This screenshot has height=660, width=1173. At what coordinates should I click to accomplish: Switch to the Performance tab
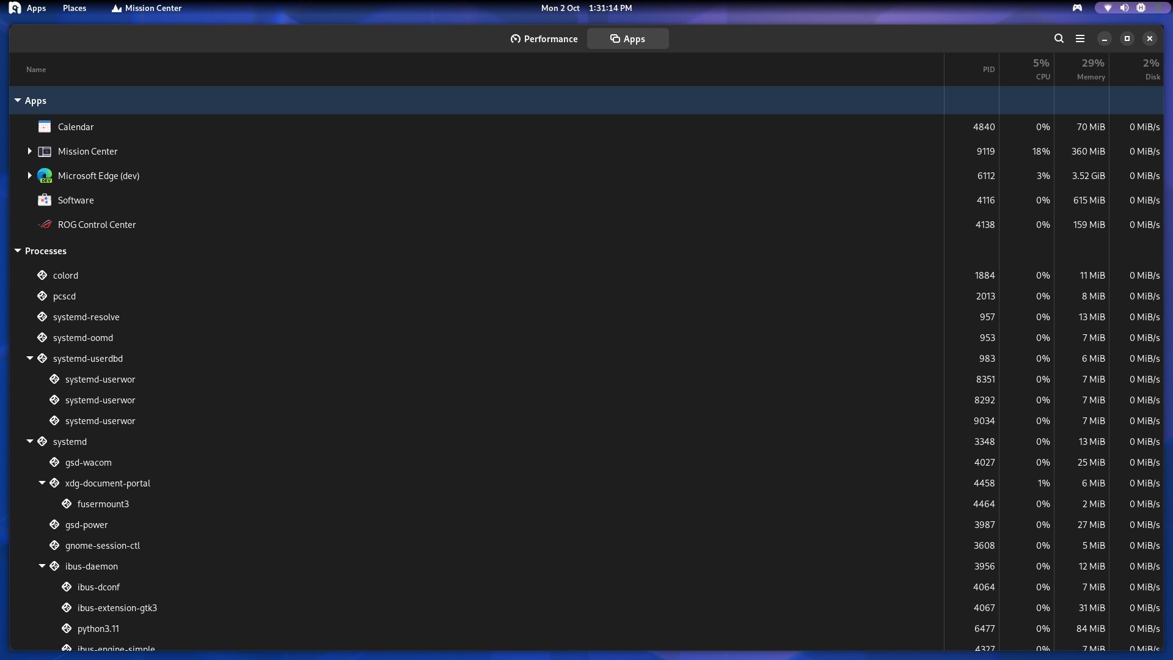pos(544,38)
